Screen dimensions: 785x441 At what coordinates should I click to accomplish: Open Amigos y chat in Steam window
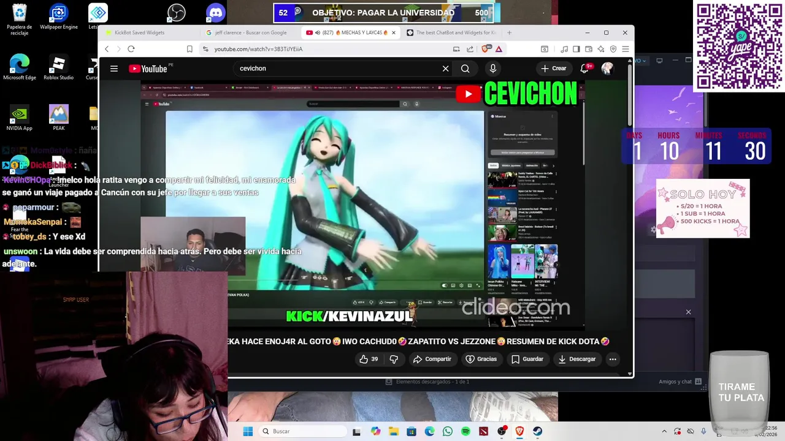680,382
